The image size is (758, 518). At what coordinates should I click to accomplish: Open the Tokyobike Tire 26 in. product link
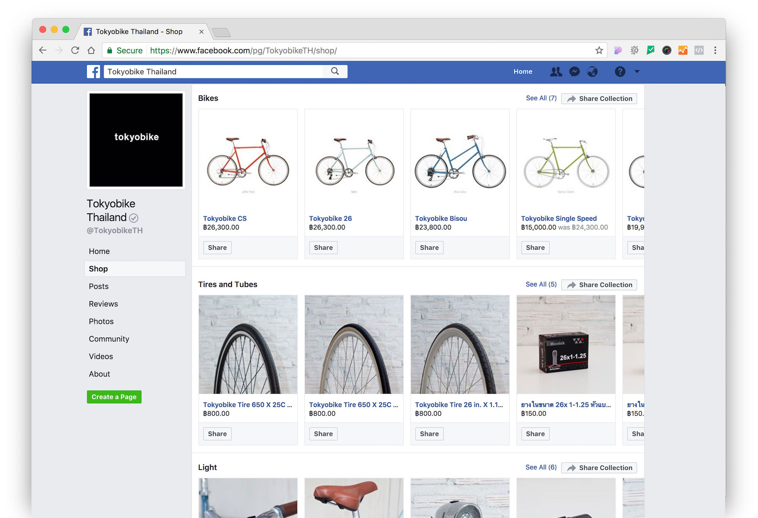click(x=459, y=405)
